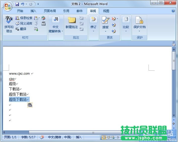Image resolution: width=178 pixels, height=142 pixels.
Task: Switch to Print Layout view in status bar
Action: click(x=104, y=137)
